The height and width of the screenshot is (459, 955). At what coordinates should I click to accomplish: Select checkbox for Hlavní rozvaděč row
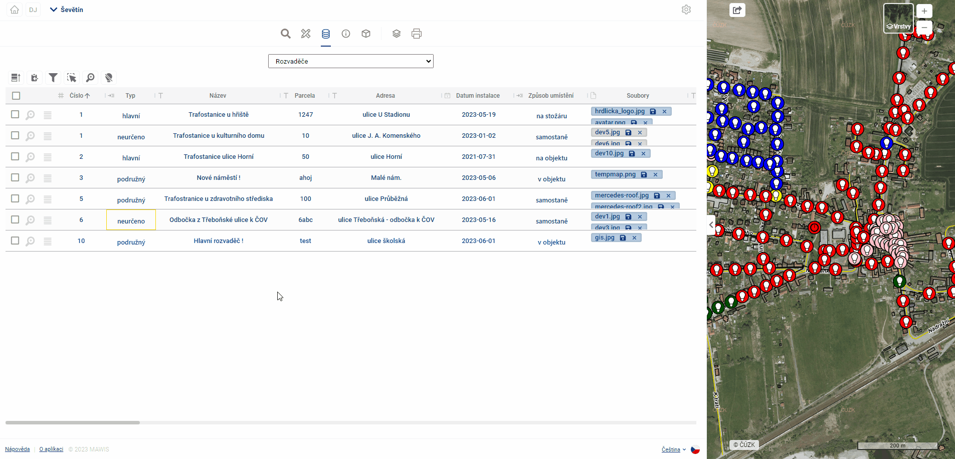pyautogui.click(x=15, y=241)
